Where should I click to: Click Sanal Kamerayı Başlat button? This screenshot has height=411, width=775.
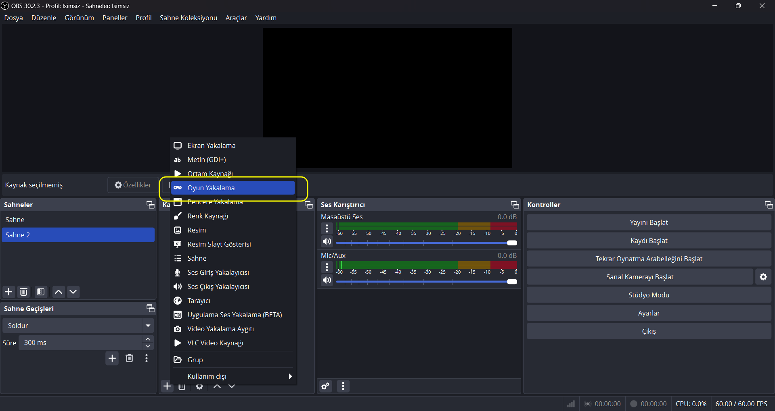[640, 277]
